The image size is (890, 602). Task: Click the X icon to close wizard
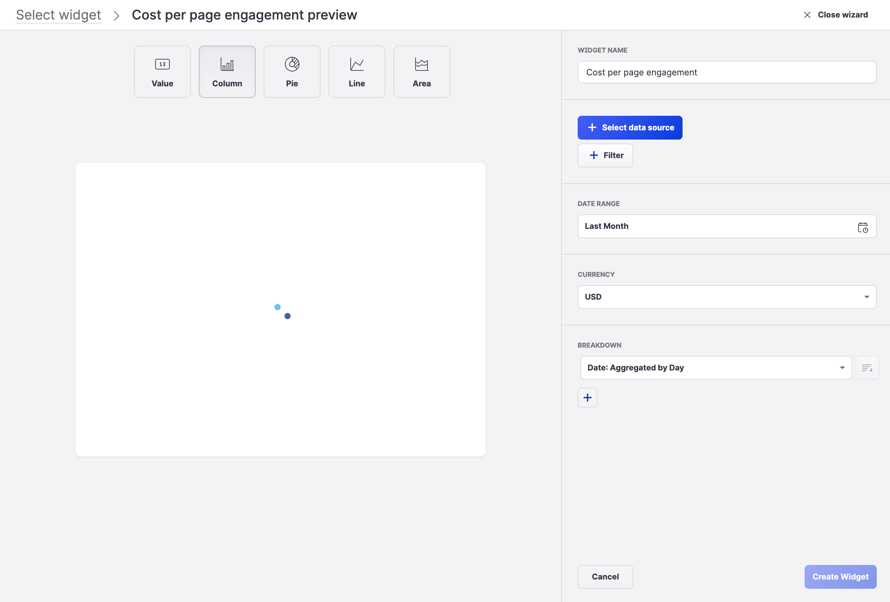[807, 15]
